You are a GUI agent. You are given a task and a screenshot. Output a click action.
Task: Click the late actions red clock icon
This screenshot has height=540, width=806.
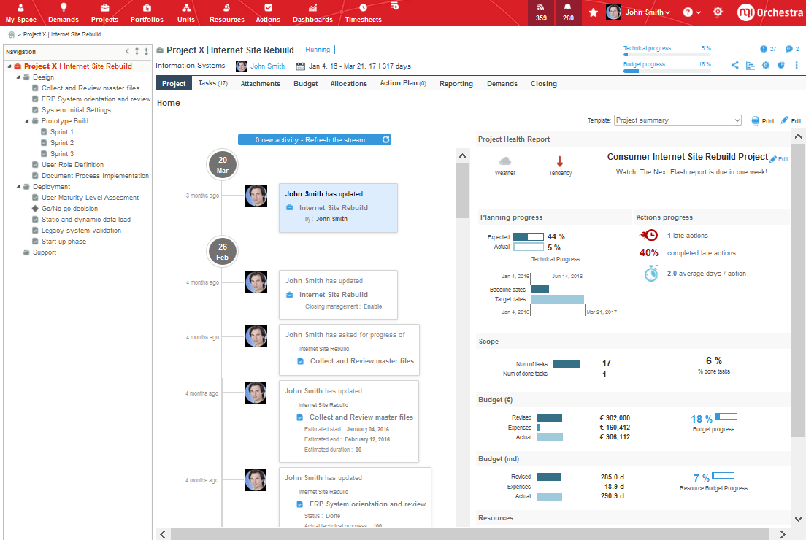[x=649, y=235]
